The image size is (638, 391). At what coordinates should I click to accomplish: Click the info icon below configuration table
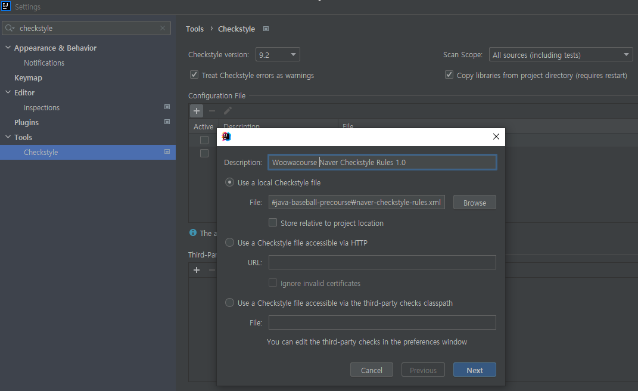coord(193,232)
